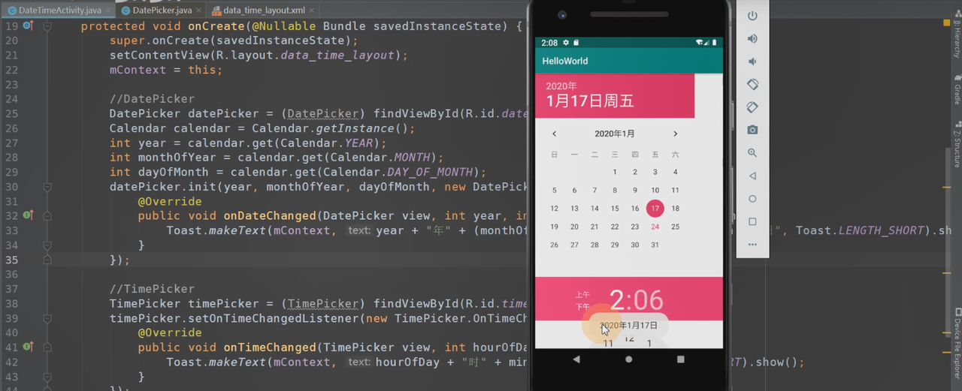Place cursor on the //DatePicker comment line
Image resolution: width=962 pixels, height=391 pixels.
tap(152, 99)
